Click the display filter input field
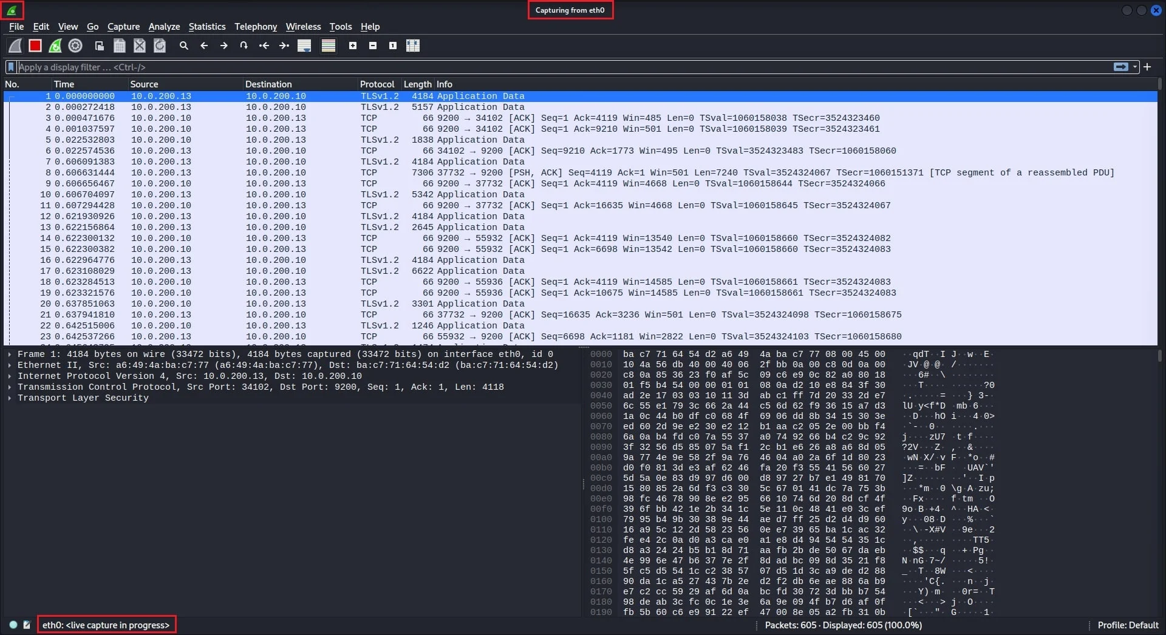This screenshot has width=1166, height=635. pos(564,67)
